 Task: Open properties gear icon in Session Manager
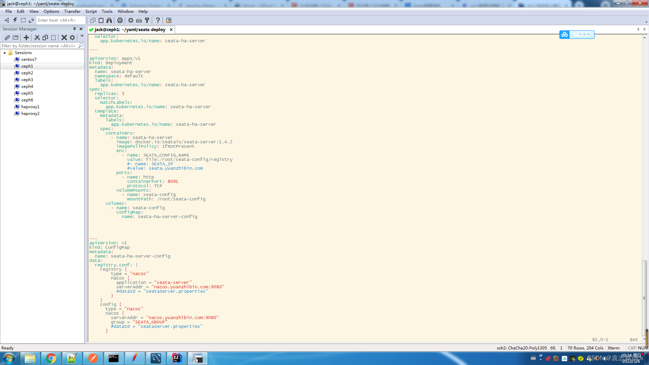[72, 38]
